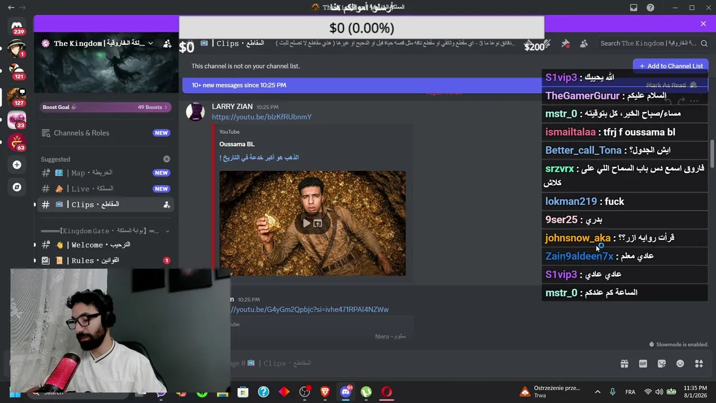This screenshot has width=716, height=403.
Task: Open Opera browser from the taskbar
Action: [x=387, y=392]
